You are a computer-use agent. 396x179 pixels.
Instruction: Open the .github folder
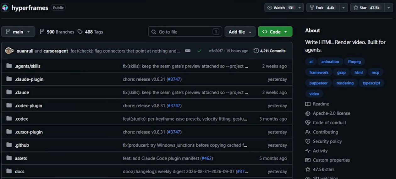22,145
